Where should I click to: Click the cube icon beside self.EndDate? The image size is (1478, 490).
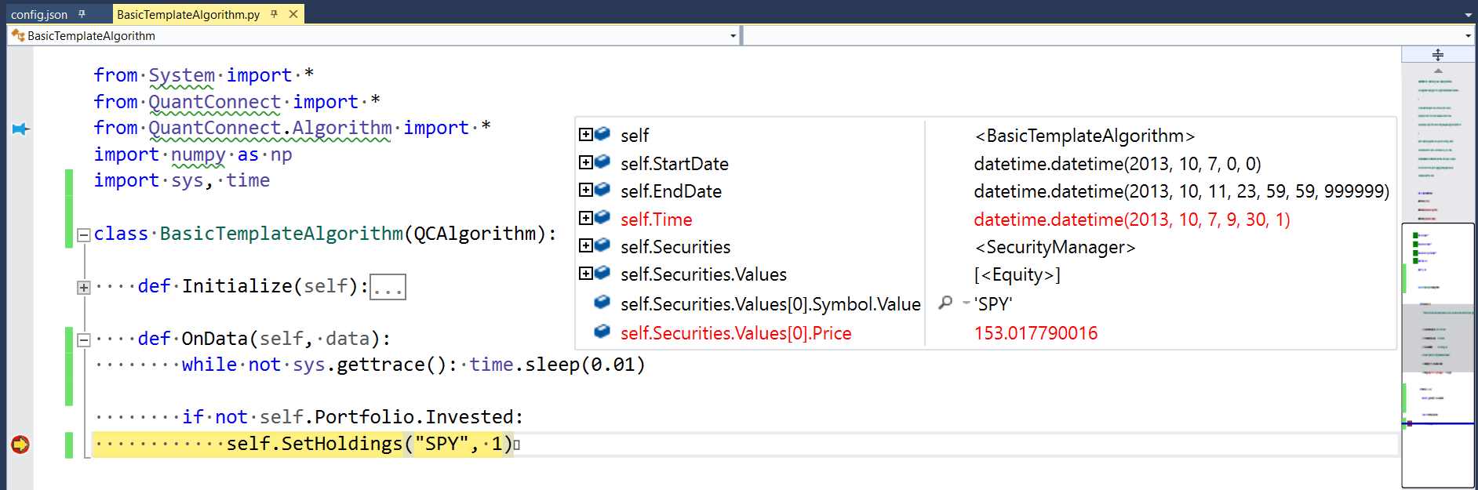[x=602, y=190]
